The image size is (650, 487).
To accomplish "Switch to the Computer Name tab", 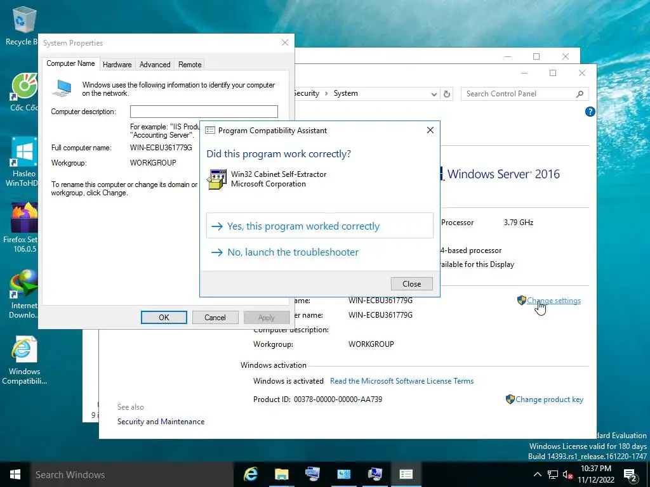I will [70, 63].
